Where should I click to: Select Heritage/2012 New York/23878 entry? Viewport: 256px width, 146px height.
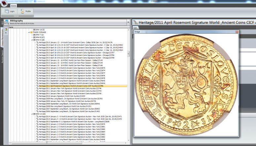pyautogui.click(x=72, y=78)
